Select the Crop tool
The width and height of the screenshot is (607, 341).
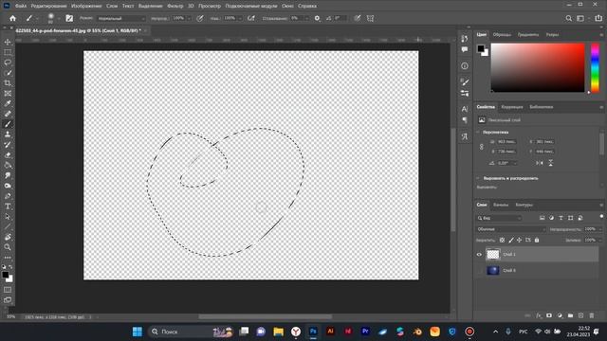[x=8, y=83]
